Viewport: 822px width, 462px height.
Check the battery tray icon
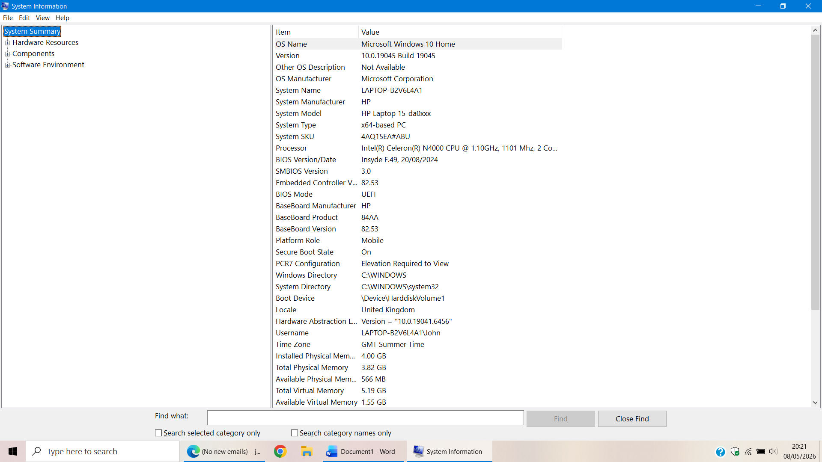pos(761,451)
